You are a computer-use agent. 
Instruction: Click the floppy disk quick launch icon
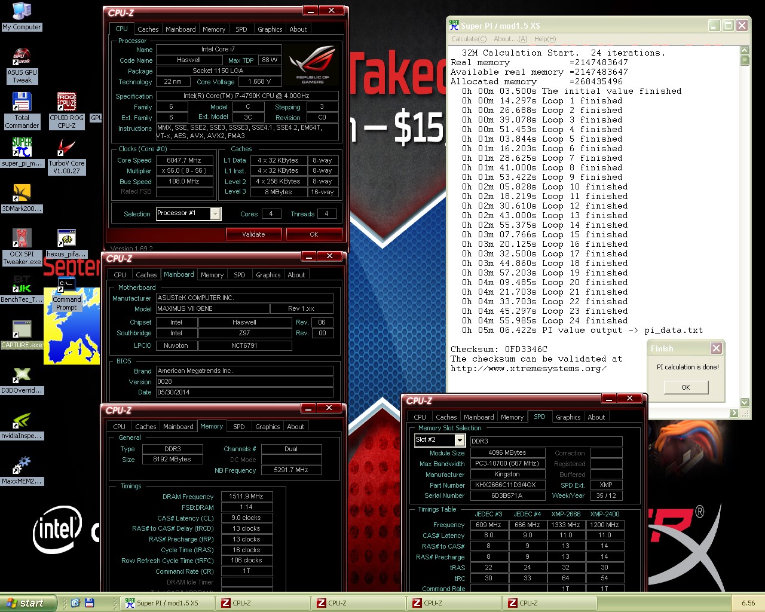[90, 603]
